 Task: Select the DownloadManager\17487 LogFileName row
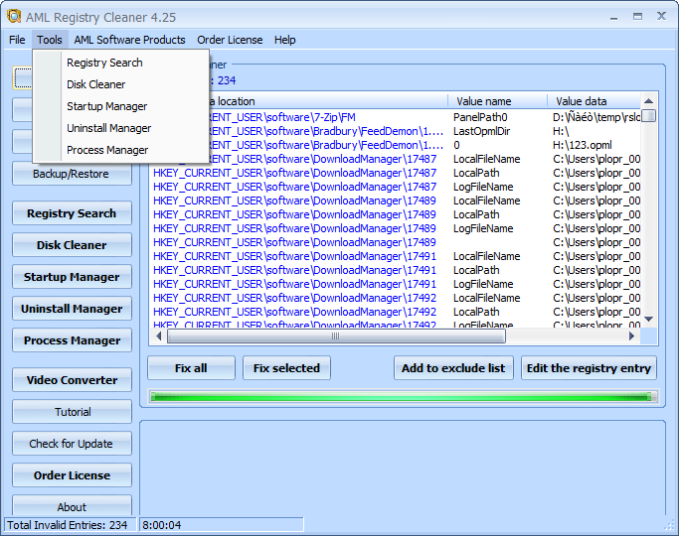tap(396, 187)
